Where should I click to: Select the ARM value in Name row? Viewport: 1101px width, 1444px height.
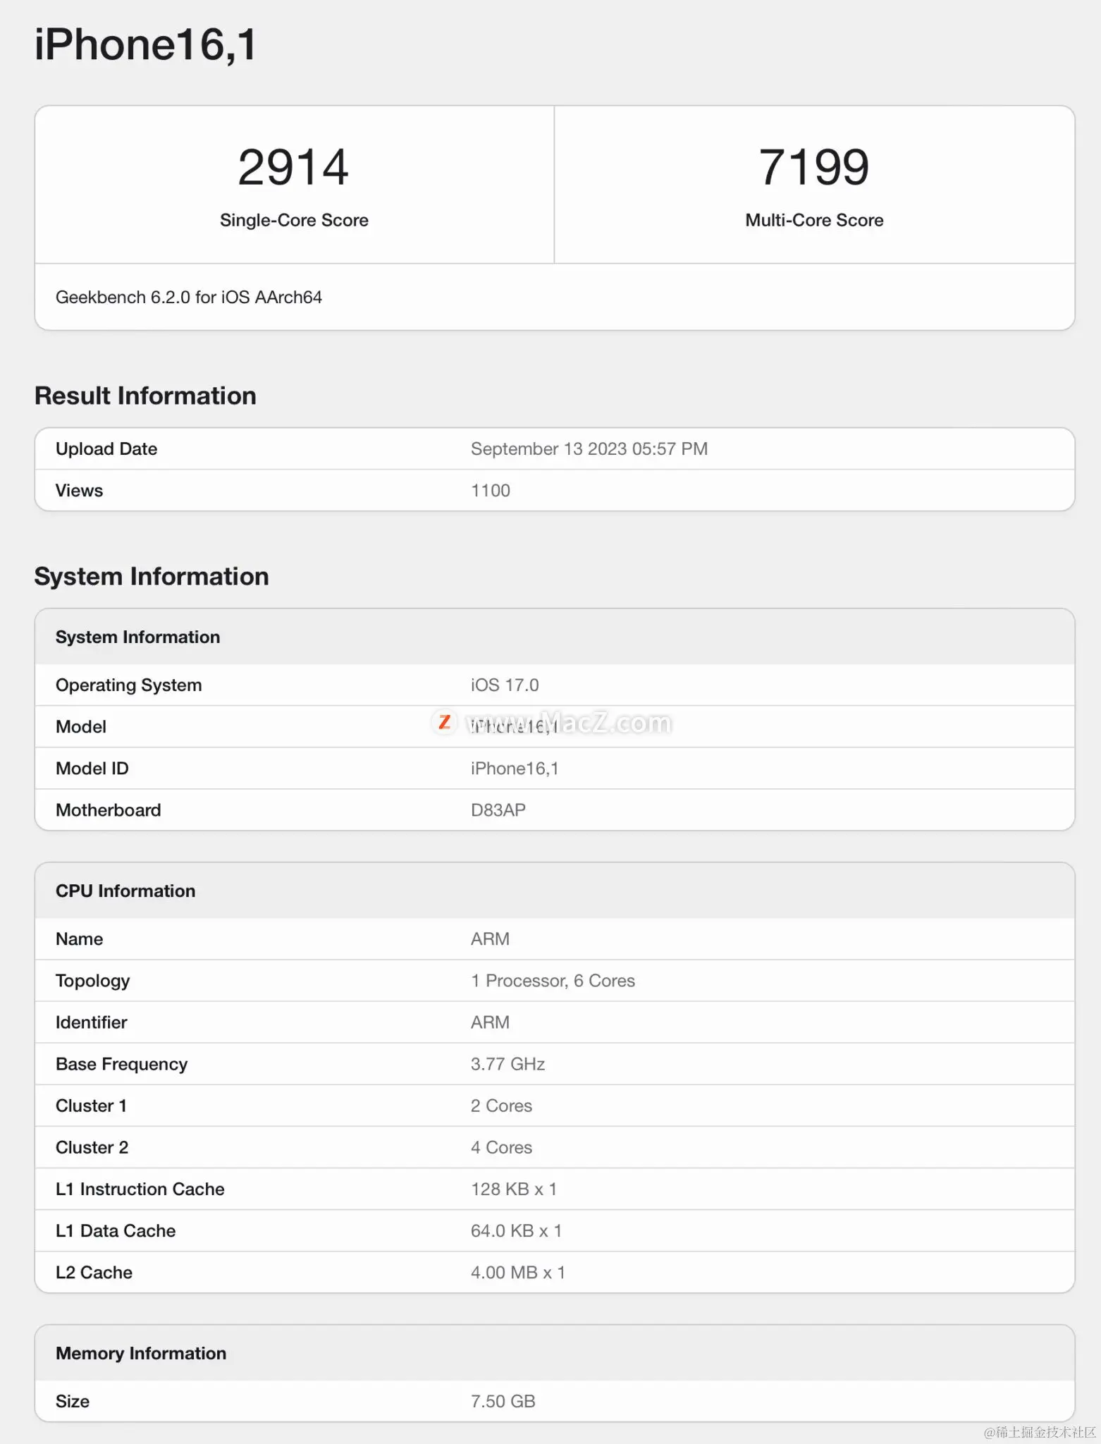pyautogui.click(x=490, y=939)
